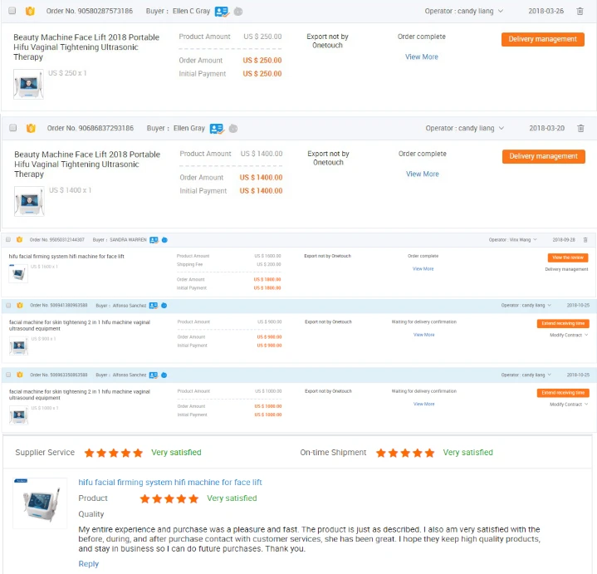Select checkbox for order 90580287573186
Viewport: 597px width, 574px height.
pos(12,11)
